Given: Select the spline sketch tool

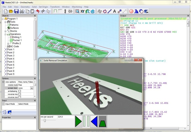Looking at the screenshot, I should click(100, 11).
